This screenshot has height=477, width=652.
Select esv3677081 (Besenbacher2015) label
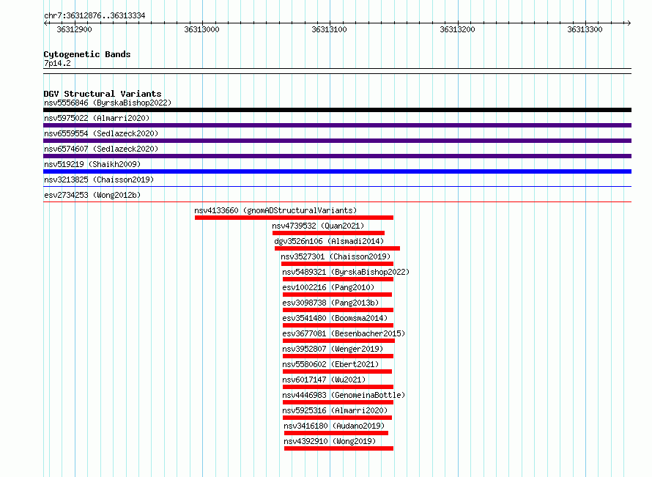click(x=344, y=333)
